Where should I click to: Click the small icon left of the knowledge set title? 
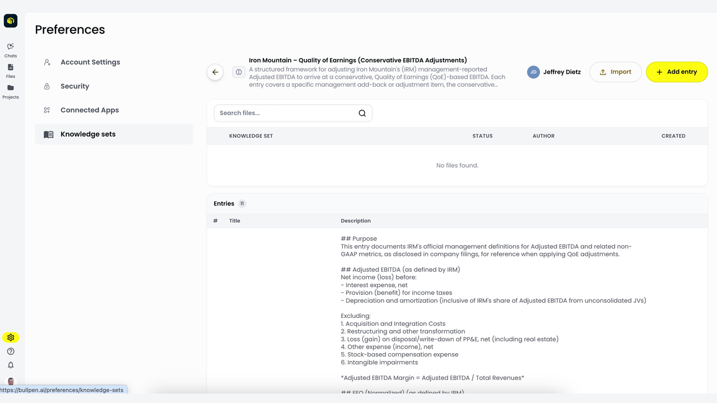coord(239,72)
